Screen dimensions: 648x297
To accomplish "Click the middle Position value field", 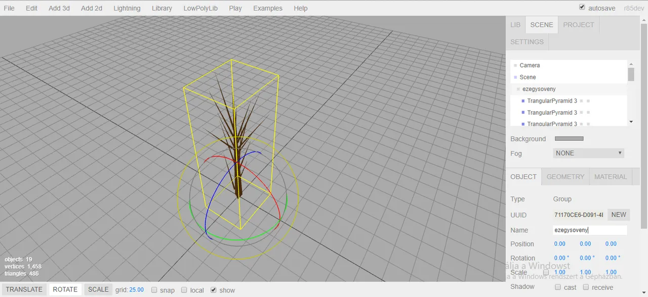I will (x=585, y=244).
